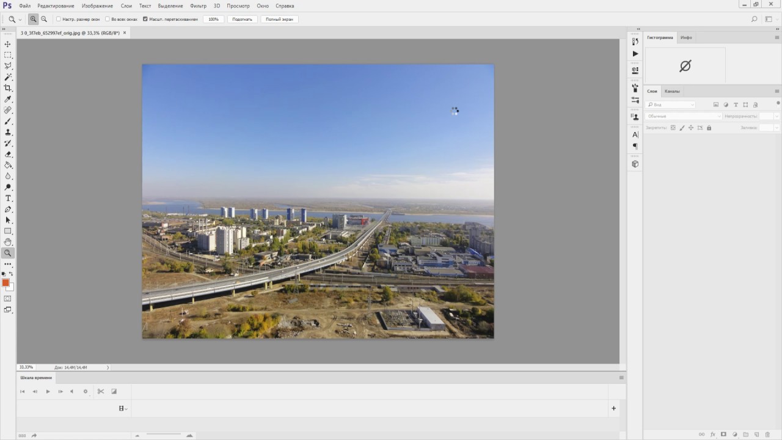Screen dimensions: 782x440
Task: Open the Непрозрачность opacity dropdown arrow
Action: [x=777, y=116]
